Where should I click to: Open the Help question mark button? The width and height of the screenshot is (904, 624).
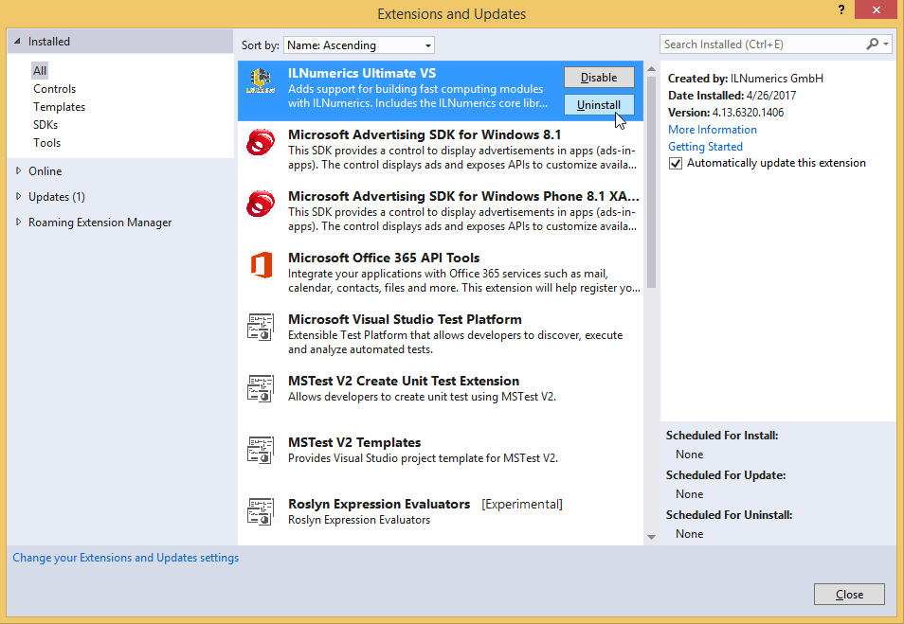841,9
